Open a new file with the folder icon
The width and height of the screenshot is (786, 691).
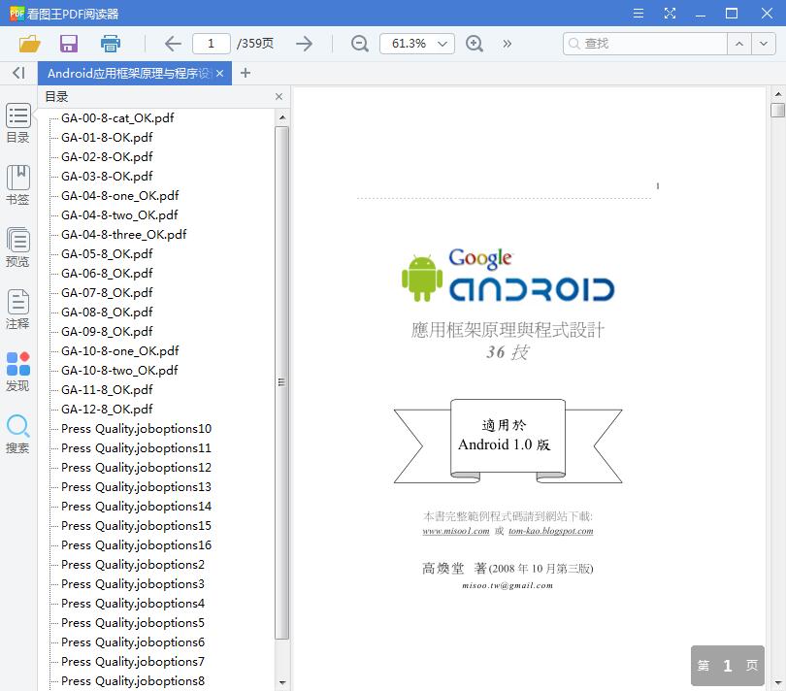(28, 44)
